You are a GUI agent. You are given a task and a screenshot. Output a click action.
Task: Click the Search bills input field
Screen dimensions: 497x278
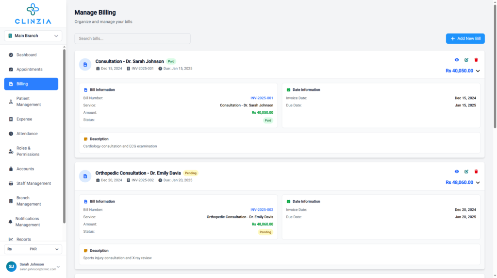point(132,38)
